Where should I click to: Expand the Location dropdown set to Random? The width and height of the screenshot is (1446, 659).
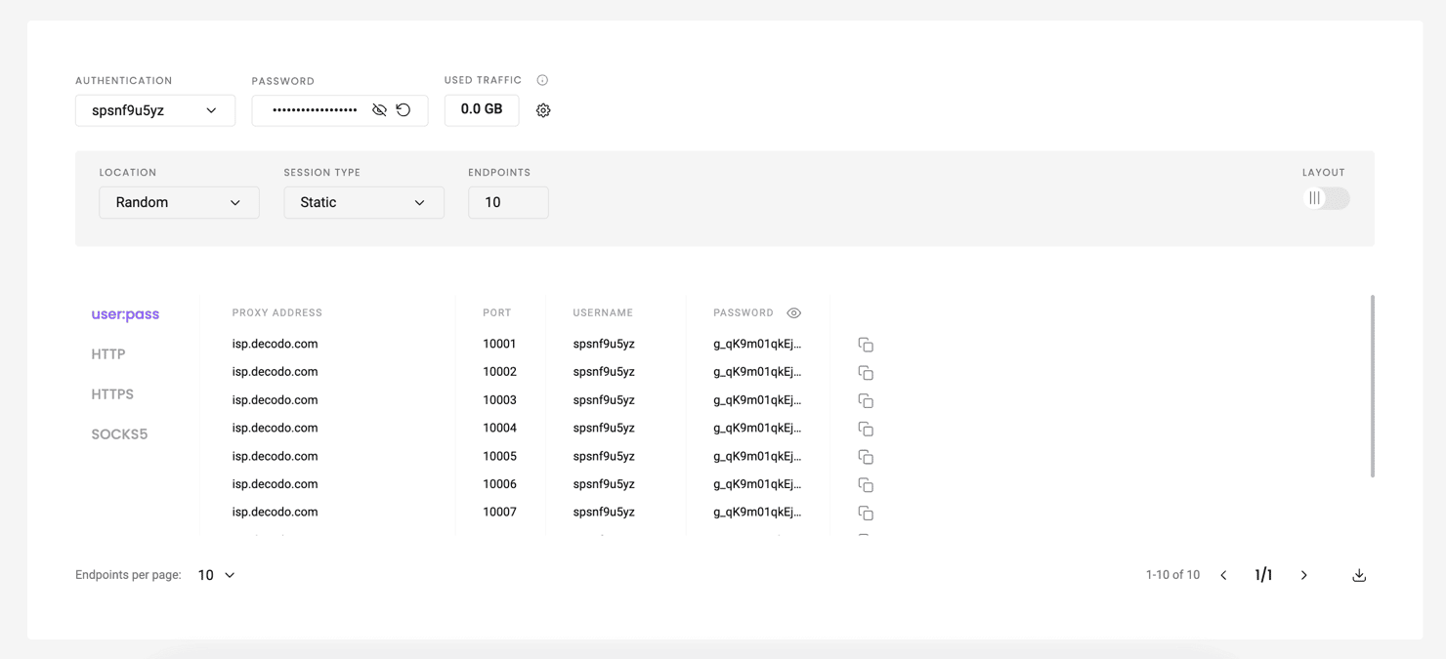(x=179, y=202)
